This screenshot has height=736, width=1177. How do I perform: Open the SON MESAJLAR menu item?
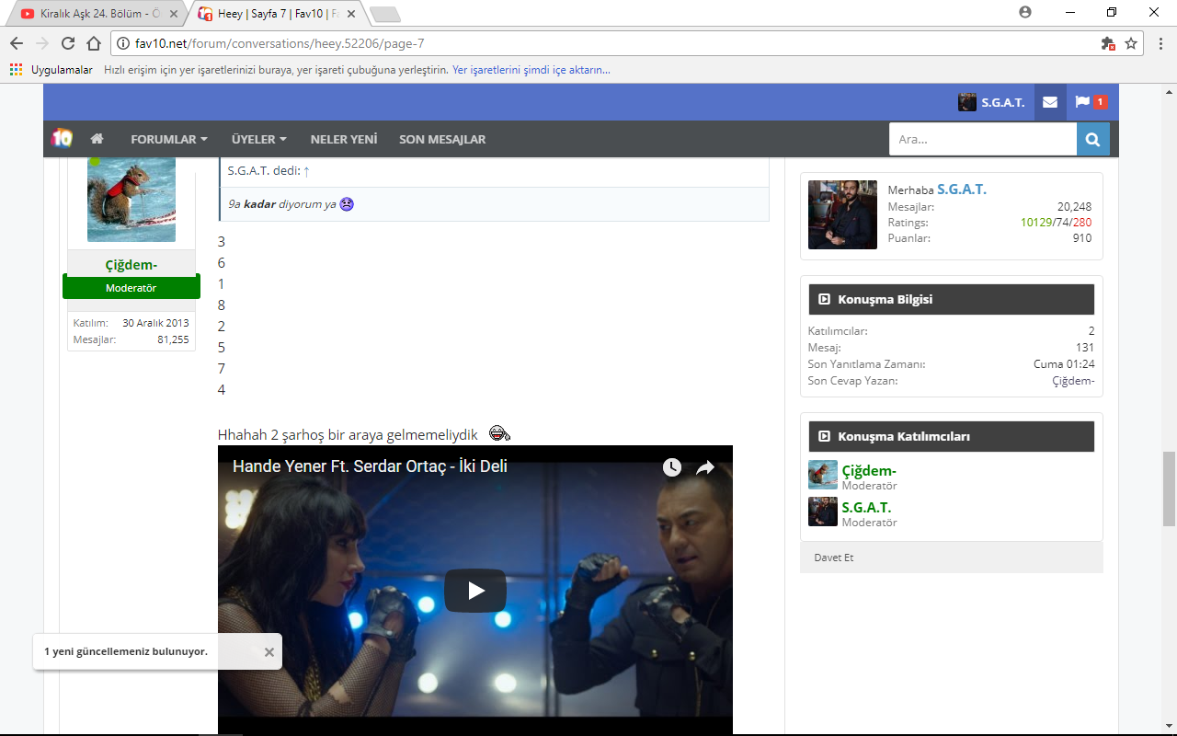(442, 139)
